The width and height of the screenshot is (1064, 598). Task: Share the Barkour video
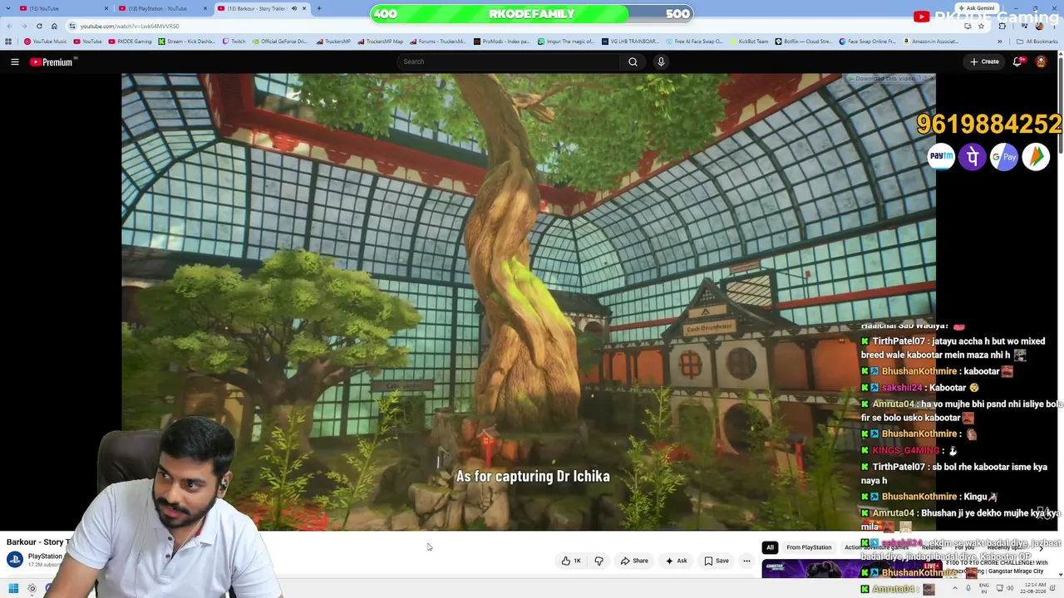click(634, 561)
